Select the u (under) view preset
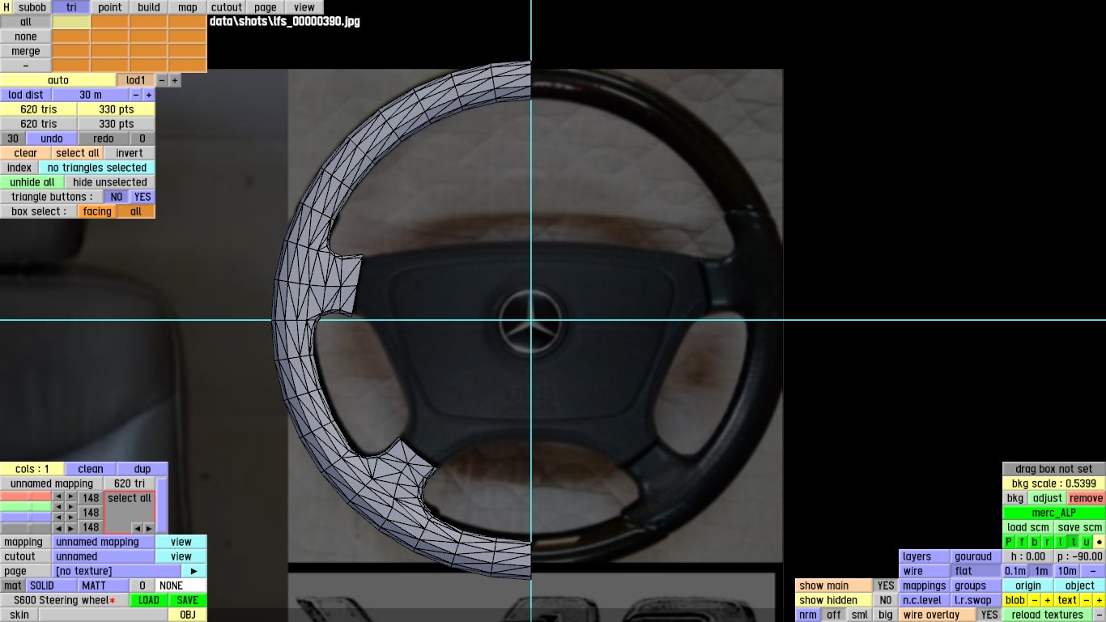The image size is (1106, 622). pyautogui.click(x=1087, y=542)
